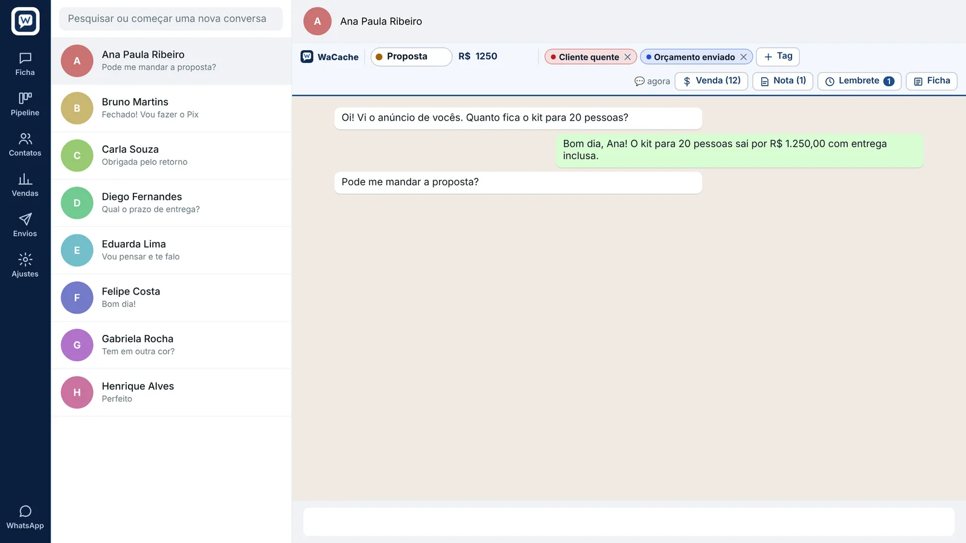Image resolution: width=966 pixels, height=543 pixels.
Task: Open the Envios section
Action: click(x=25, y=226)
